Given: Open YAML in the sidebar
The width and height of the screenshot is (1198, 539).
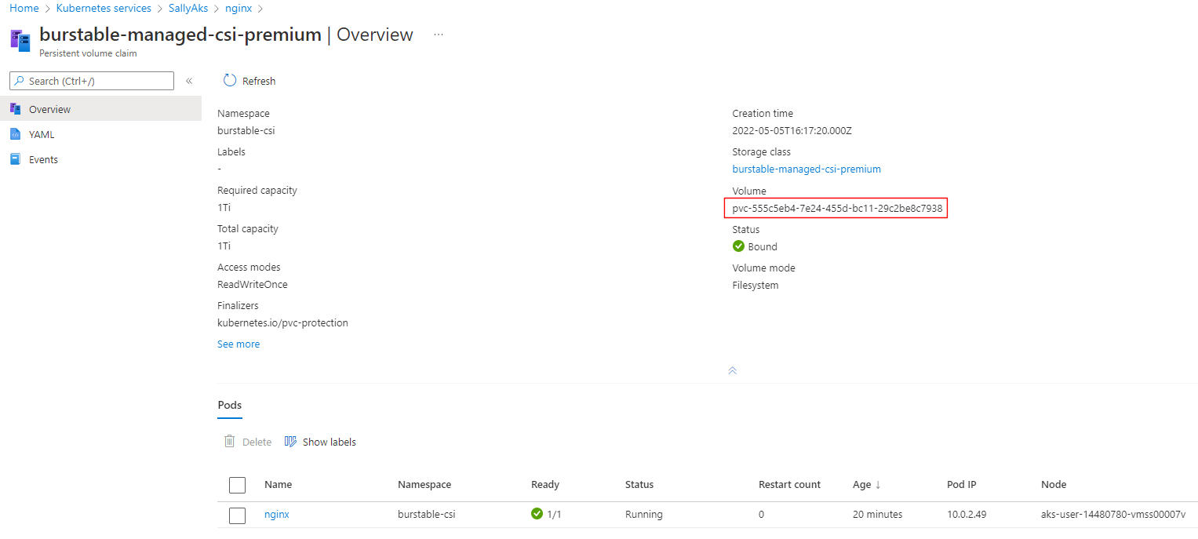Looking at the screenshot, I should coord(100,134).
